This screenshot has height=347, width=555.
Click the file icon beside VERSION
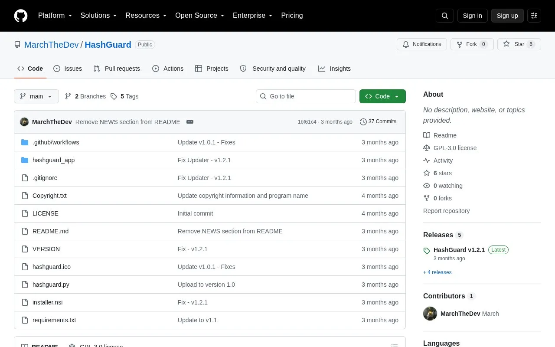pyautogui.click(x=25, y=249)
